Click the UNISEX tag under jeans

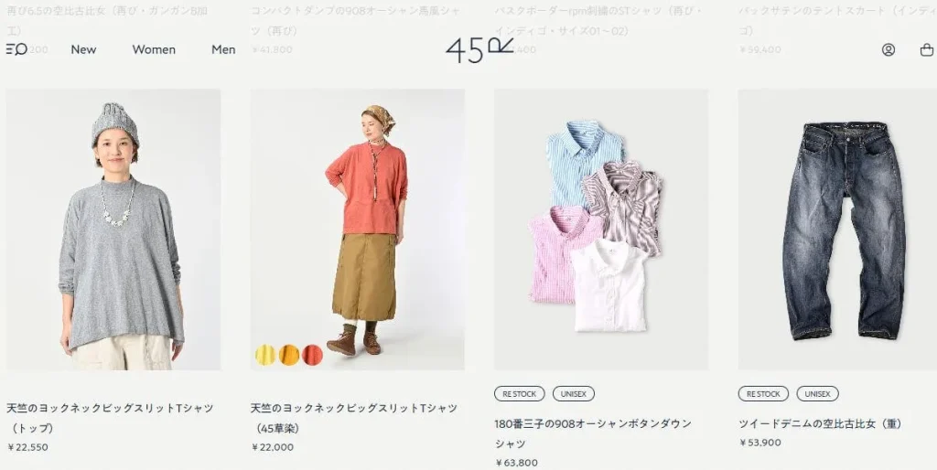point(817,393)
